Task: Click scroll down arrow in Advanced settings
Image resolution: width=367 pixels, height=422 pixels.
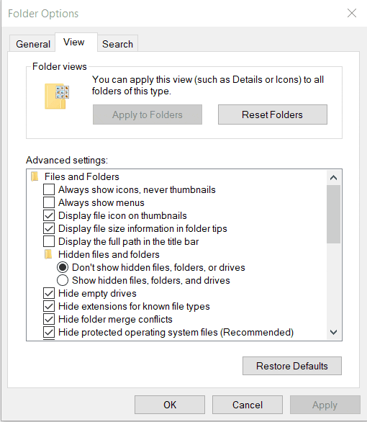Action: click(x=334, y=333)
